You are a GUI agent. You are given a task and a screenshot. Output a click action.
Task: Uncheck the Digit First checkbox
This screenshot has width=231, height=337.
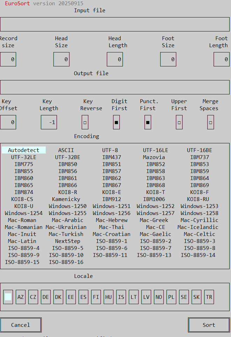pos(116,122)
